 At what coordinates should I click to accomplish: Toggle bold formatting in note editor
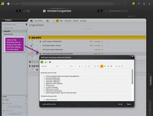coord(80,66)
